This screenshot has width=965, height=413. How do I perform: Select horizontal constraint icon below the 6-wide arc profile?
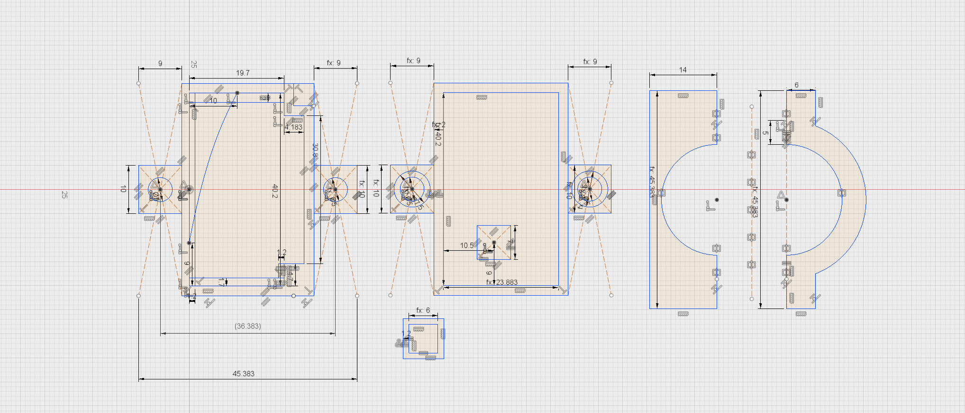(801, 314)
